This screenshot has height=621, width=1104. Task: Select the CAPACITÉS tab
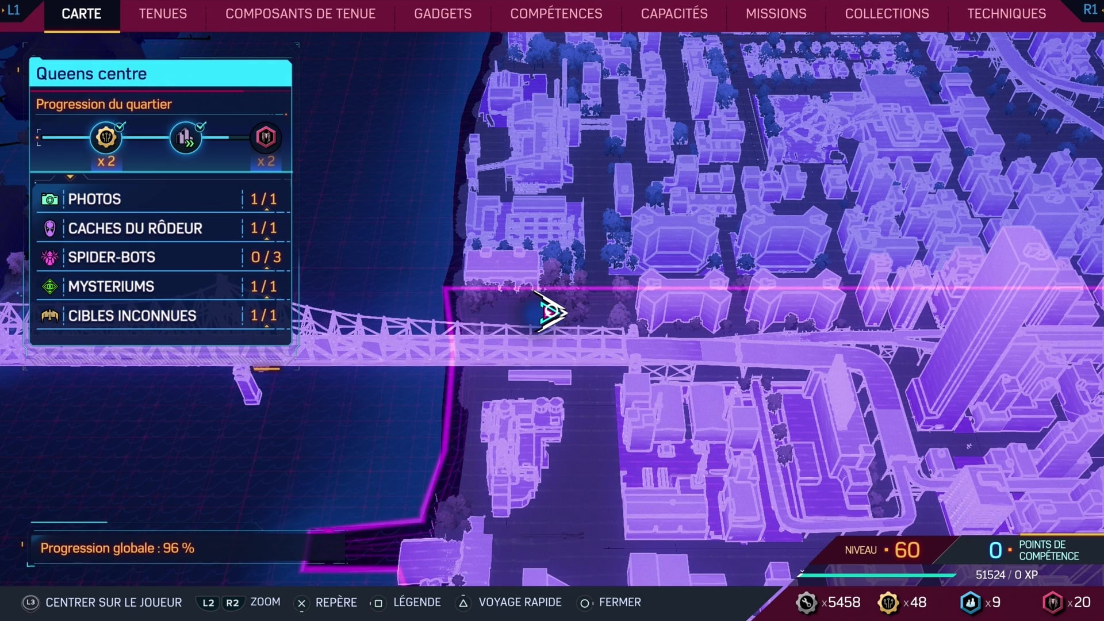point(674,14)
